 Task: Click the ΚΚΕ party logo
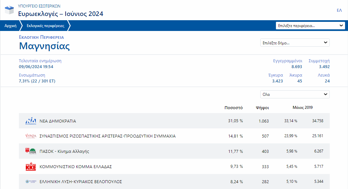(31, 167)
